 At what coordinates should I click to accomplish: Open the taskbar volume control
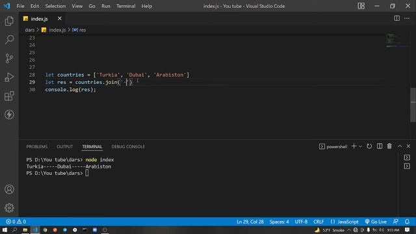click(382, 230)
